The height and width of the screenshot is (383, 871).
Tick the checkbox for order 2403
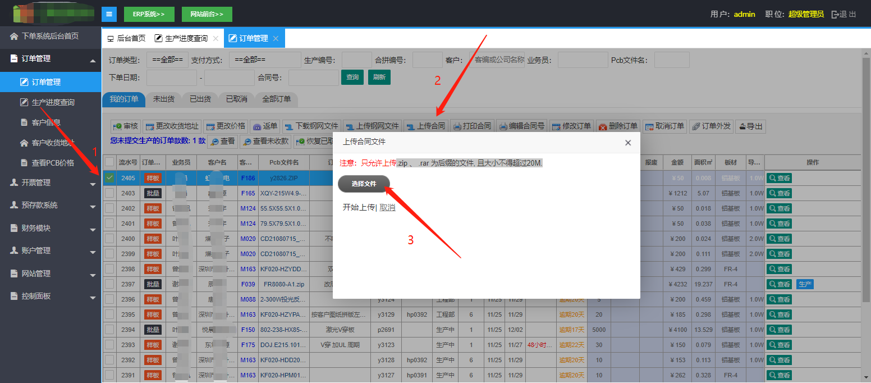pyautogui.click(x=109, y=193)
